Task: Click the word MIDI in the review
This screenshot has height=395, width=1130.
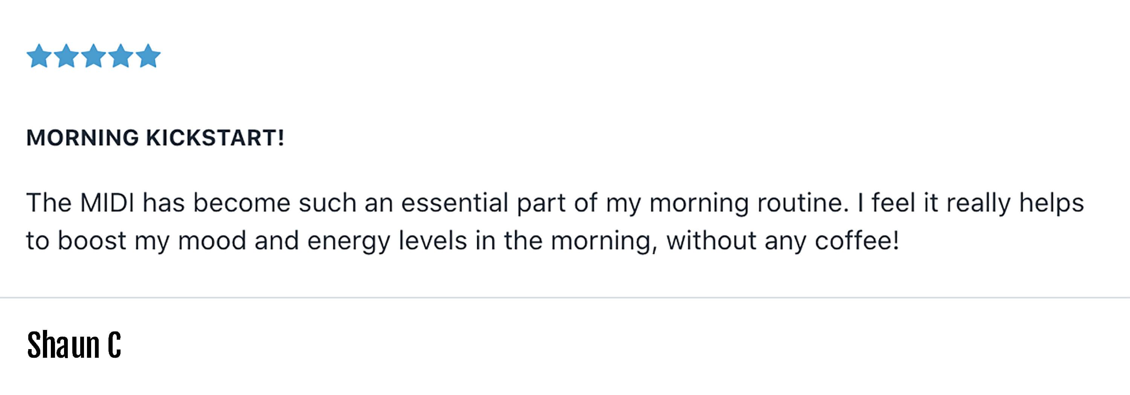Action: click(107, 203)
